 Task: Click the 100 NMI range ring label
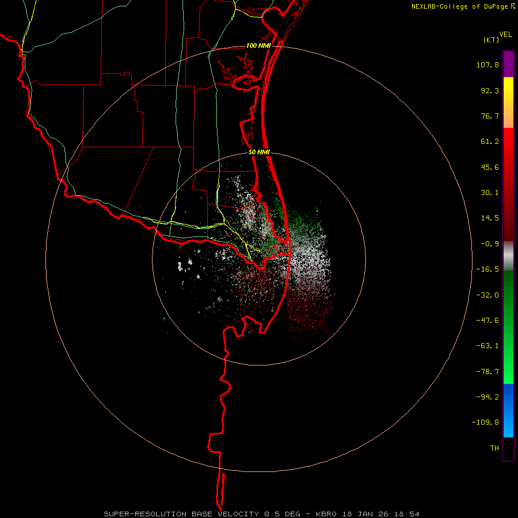click(x=258, y=45)
